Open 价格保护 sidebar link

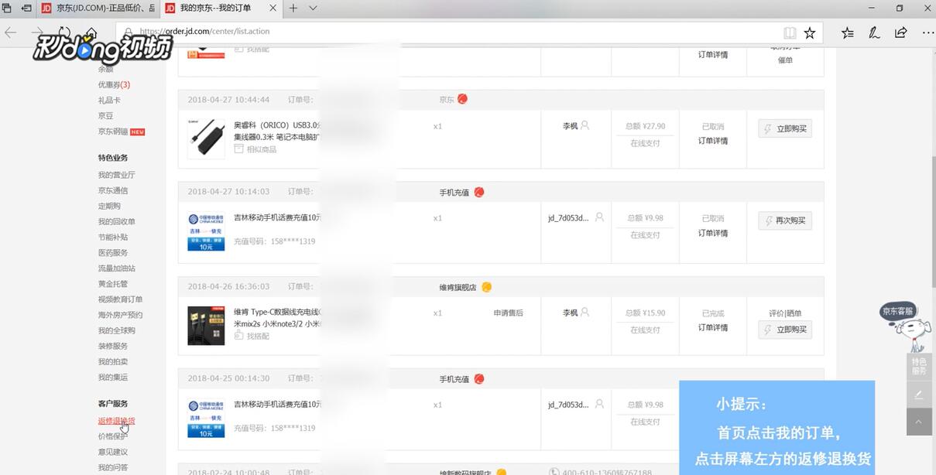(113, 436)
